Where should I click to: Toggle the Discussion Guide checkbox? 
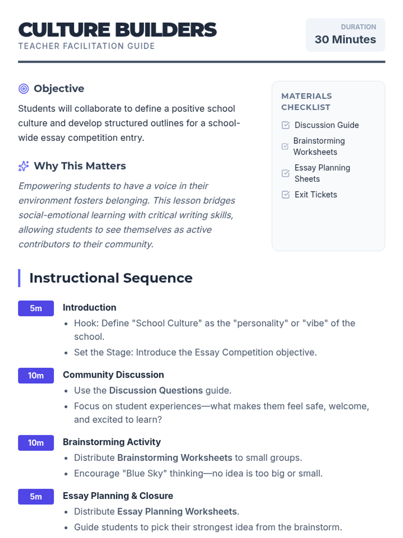tap(285, 125)
